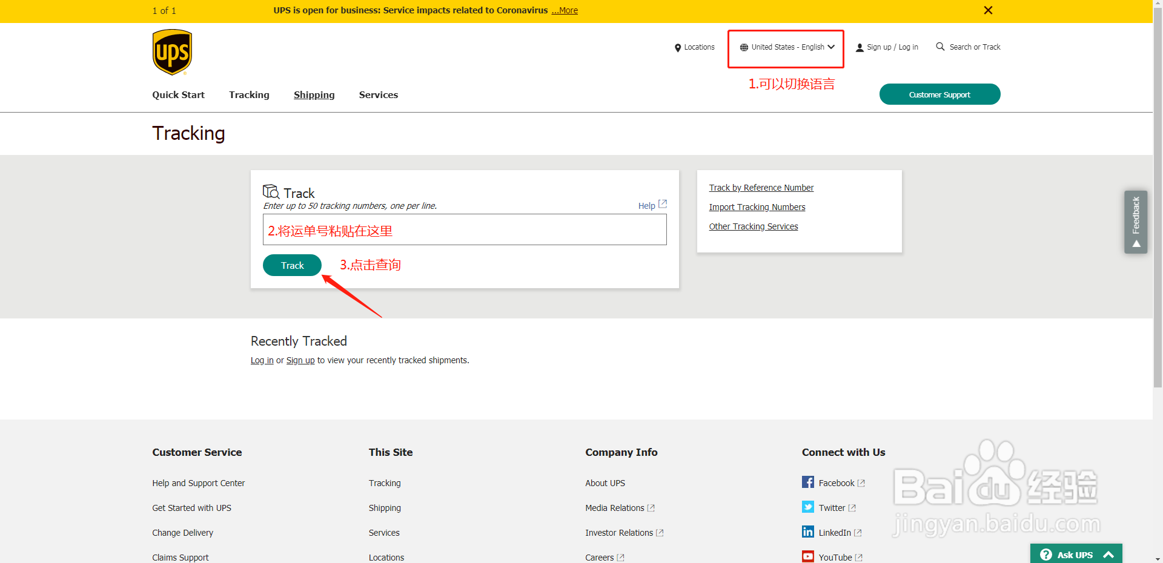Click the magnifier search icon

[x=940, y=47]
